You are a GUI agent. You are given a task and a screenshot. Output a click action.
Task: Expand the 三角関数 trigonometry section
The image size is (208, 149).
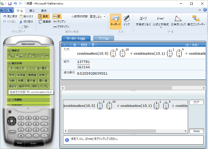(x=9, y=100)
